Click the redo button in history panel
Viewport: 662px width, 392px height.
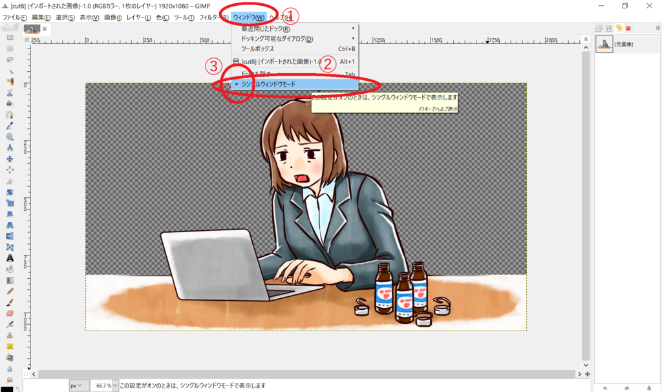[x=627, y=388]
